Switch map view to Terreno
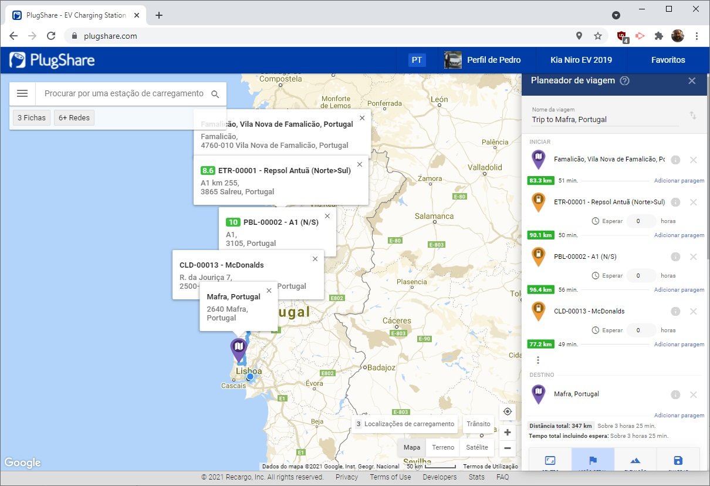710x486 pixels. (443, 447)
